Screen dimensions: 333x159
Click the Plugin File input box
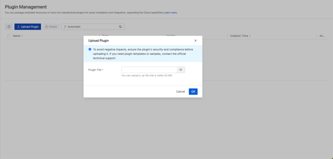tap(149, 70)
